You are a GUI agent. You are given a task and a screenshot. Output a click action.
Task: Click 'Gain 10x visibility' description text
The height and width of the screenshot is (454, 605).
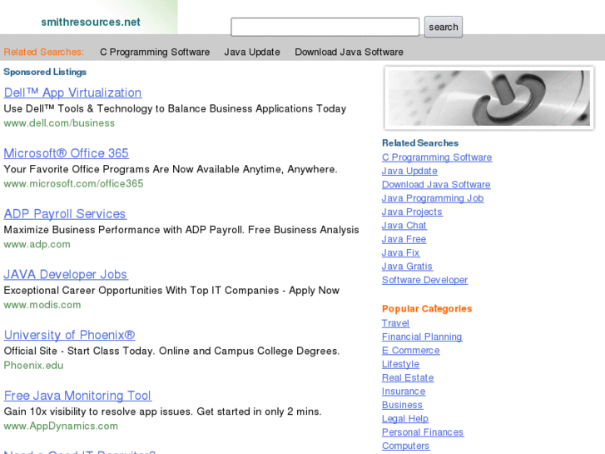(x=162, y=412)
